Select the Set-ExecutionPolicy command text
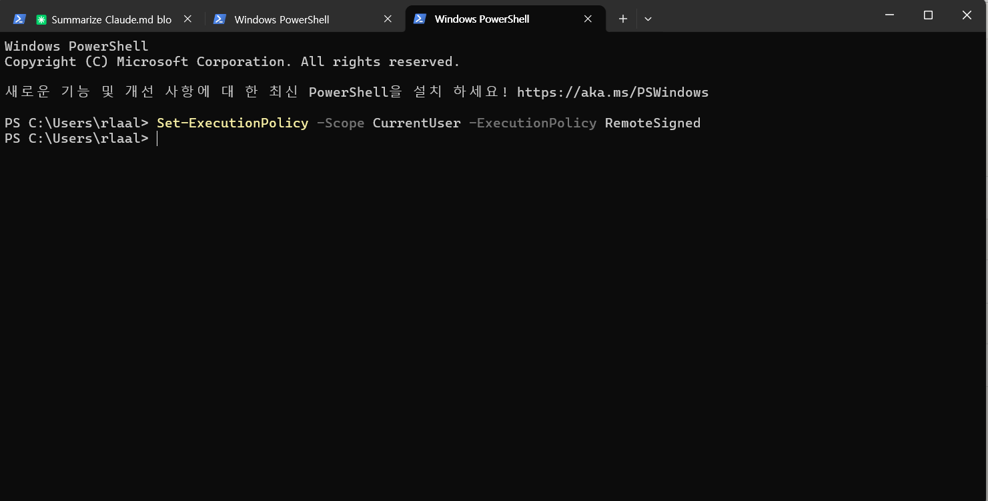The image size is (988, 501). tap(231, 123)
